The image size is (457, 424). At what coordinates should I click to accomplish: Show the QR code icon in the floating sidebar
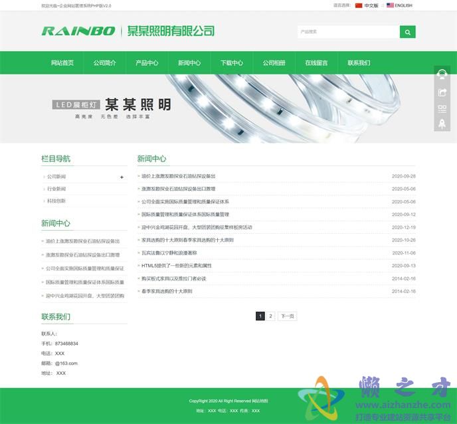tap(442, 109)
